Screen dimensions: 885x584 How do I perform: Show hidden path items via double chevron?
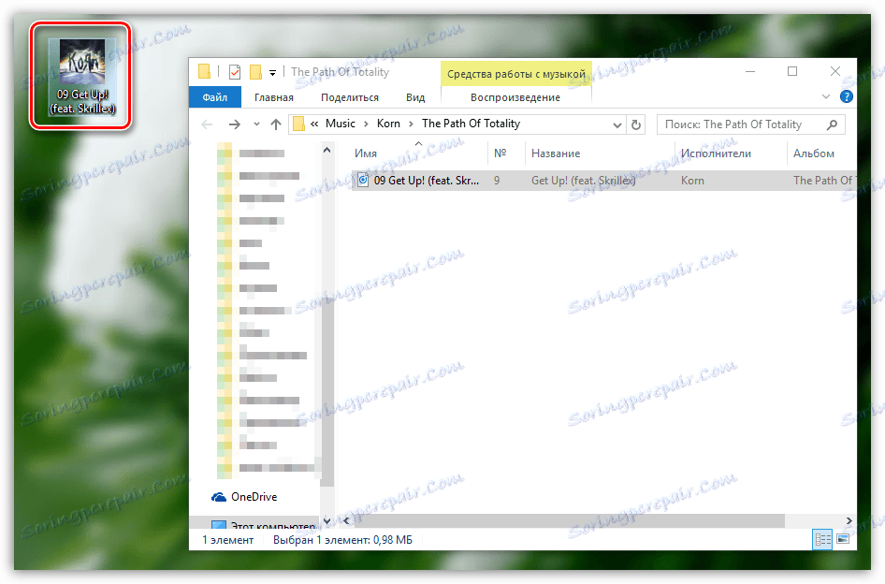click(314, 124)
